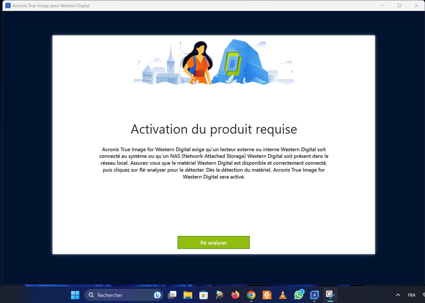
Task: Click the Rechercher search box in the taskbar
Action: point(124,295)
